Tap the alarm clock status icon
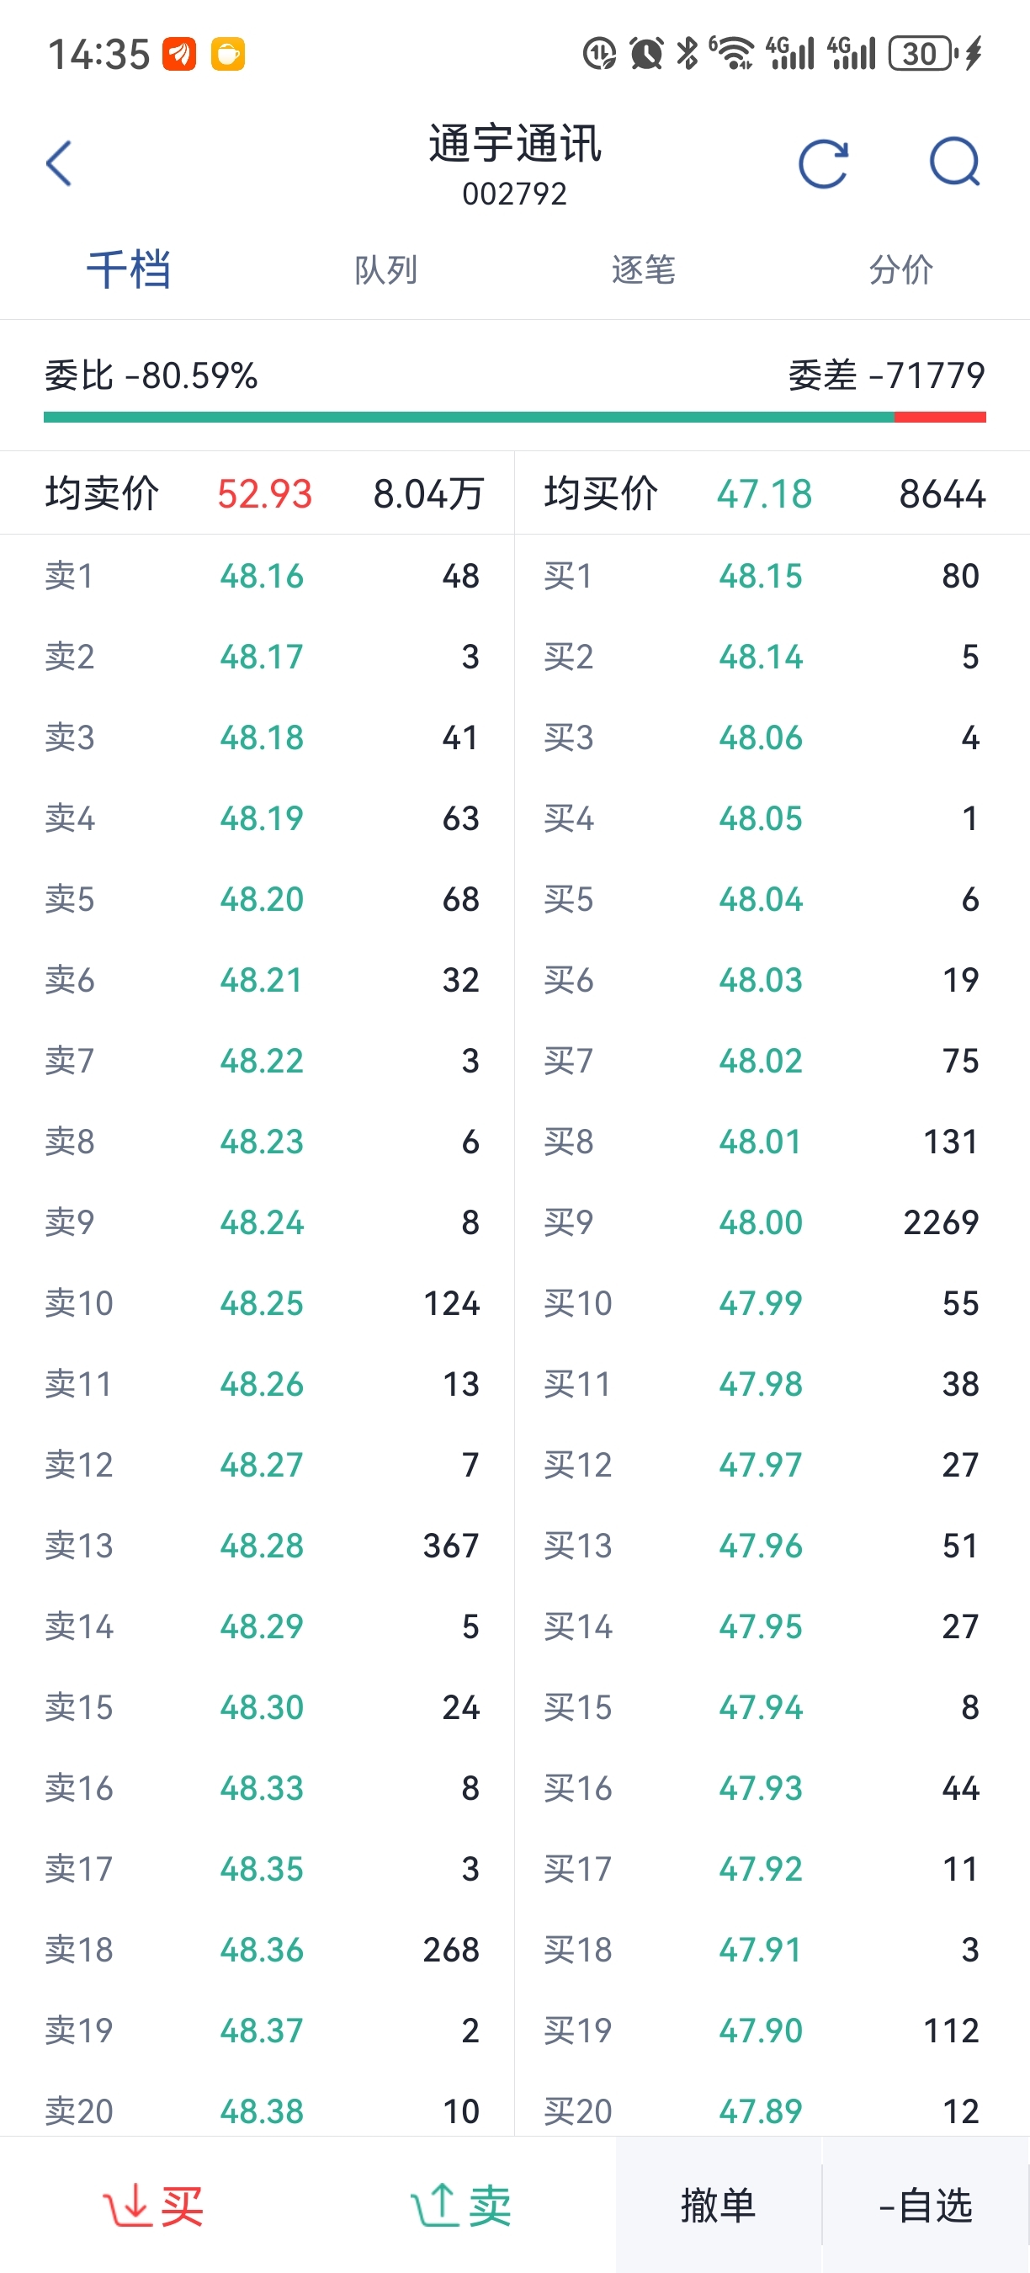The width and height of the screenshot is (1030, 2273). (x=645, y=54)
